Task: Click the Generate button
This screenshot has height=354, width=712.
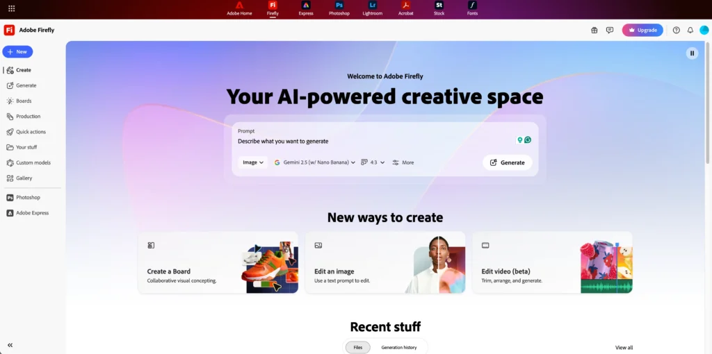Action: click(507, 162)
